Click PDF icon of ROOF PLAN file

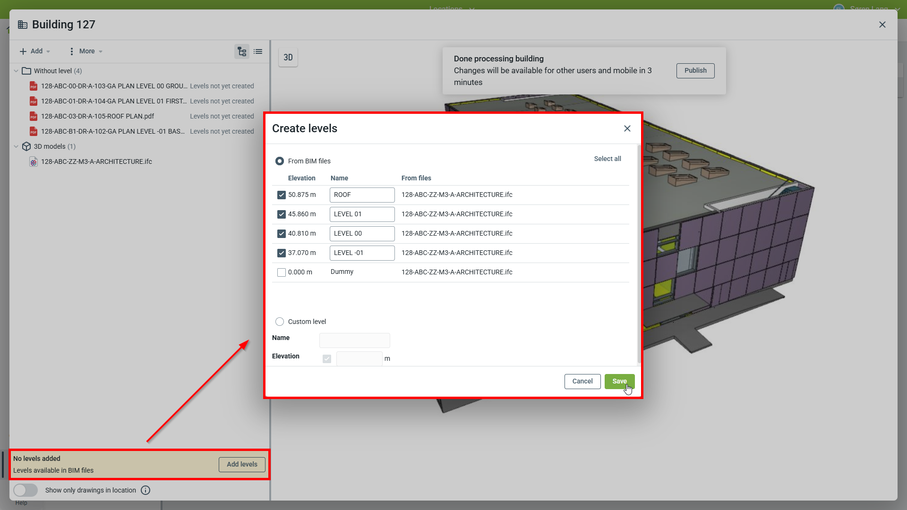tap(34, 117)
